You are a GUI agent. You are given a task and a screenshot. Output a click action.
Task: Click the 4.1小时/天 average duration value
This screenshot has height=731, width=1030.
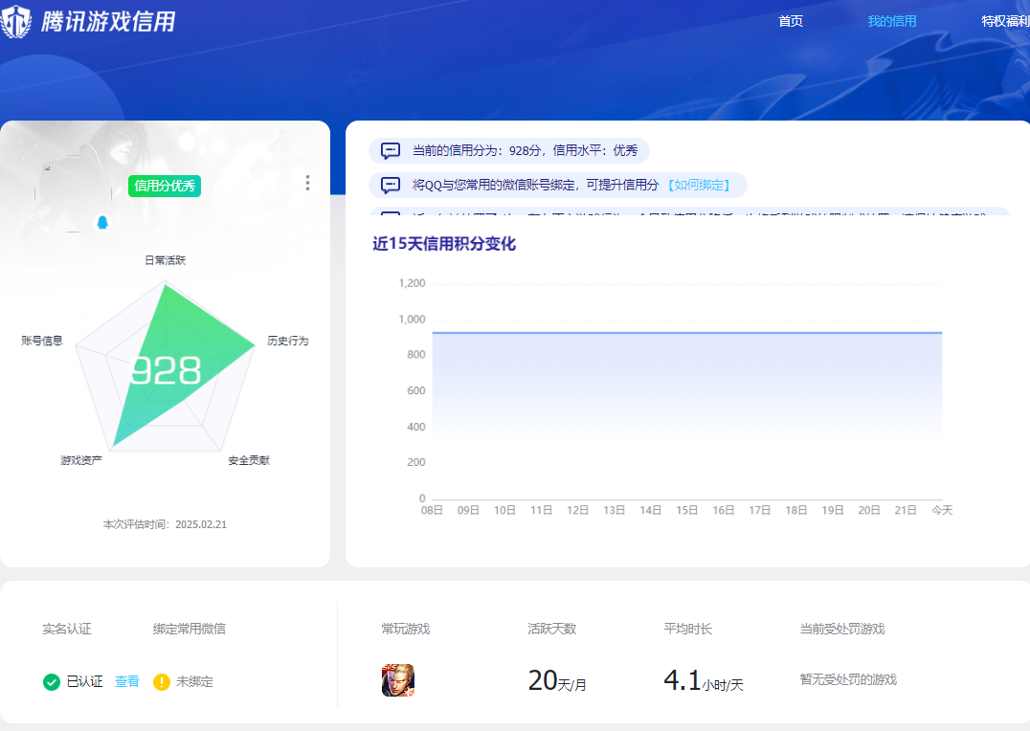pos(704,681)
